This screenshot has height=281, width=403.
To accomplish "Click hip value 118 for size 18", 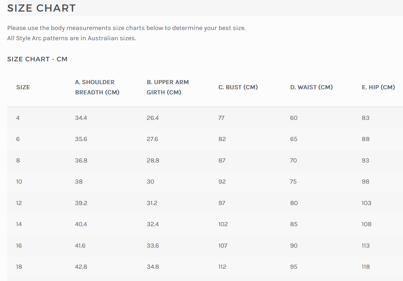I will tap(365, 267).
